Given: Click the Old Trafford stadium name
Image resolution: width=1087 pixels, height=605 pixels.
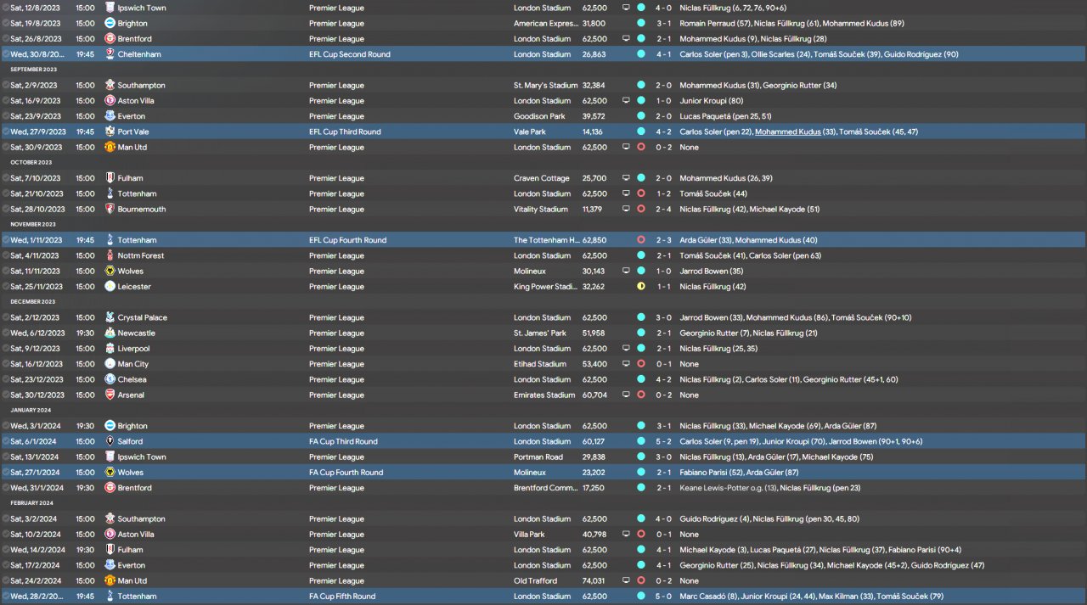Looking at the screenshot, I should pyautogui.click(x=535, y=581).
